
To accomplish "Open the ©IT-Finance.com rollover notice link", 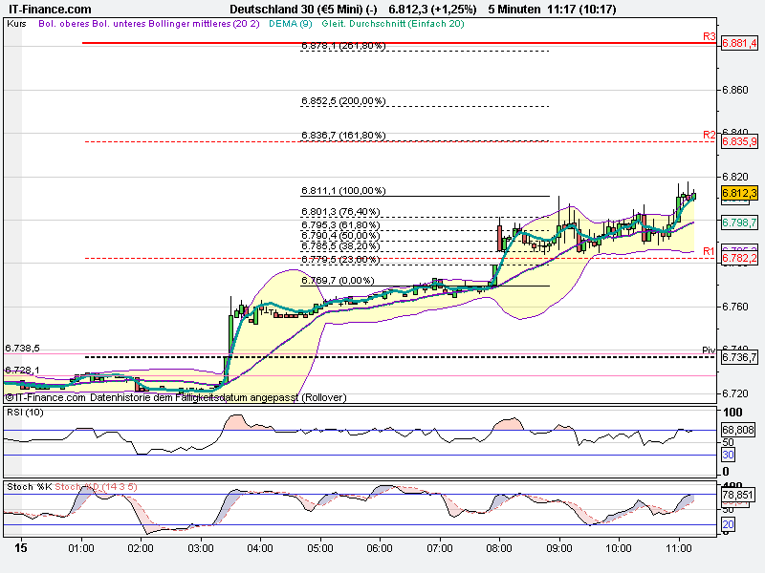I will [172, 398].
